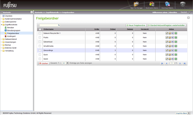Select Benutzergruppen in the sidebar
Screen dimensions: 193x115
[x=14, y=30]
